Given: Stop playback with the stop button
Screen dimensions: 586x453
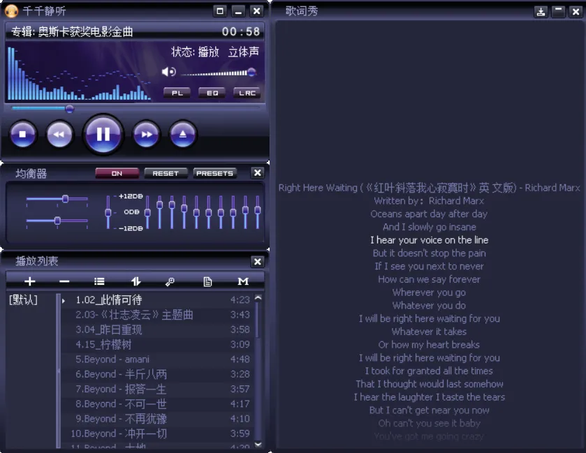Looking at the screenshot, I should coord(23,134).
